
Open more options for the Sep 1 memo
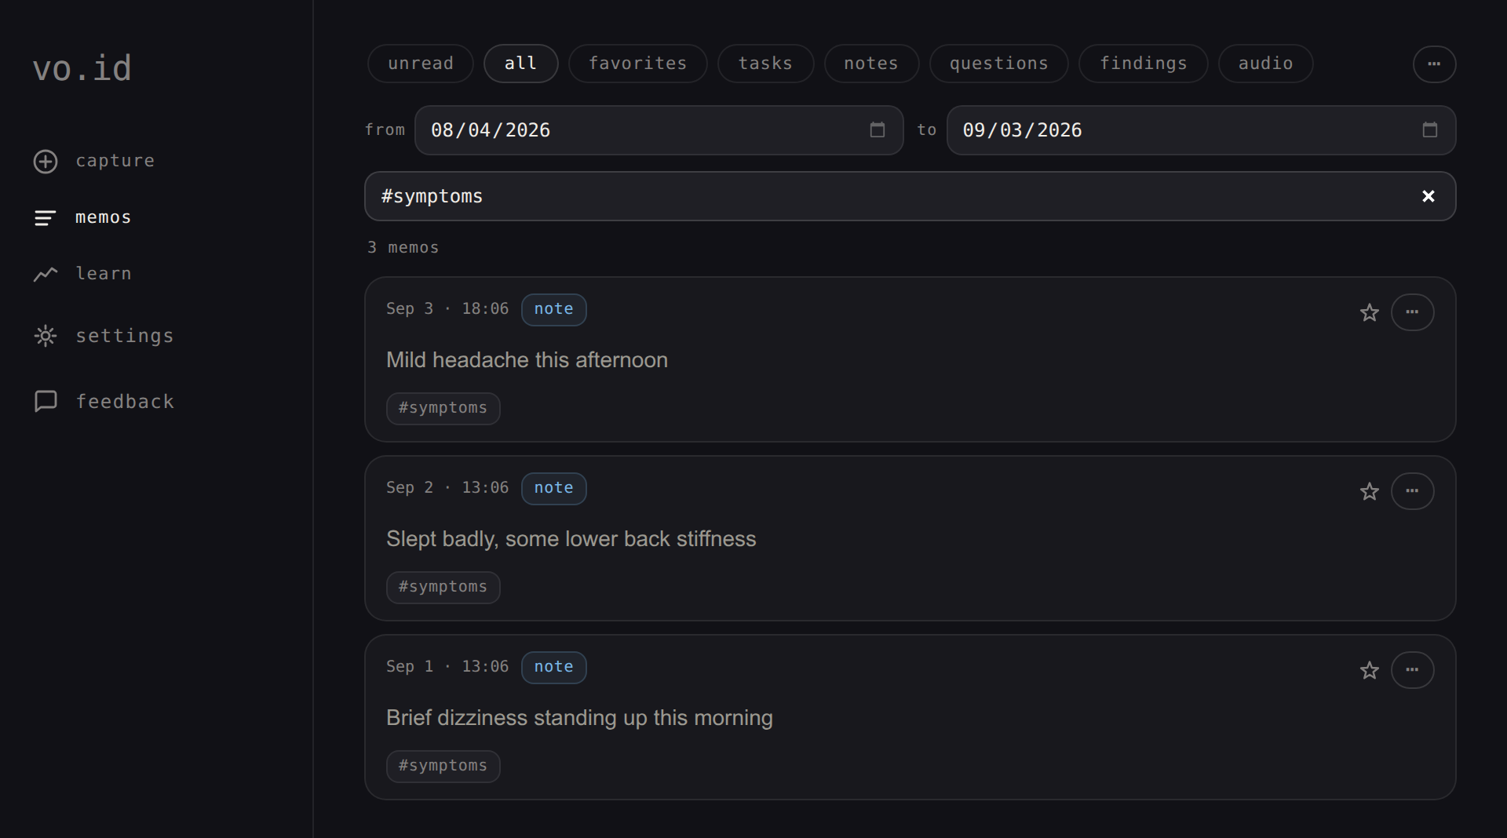[1413, 670]
